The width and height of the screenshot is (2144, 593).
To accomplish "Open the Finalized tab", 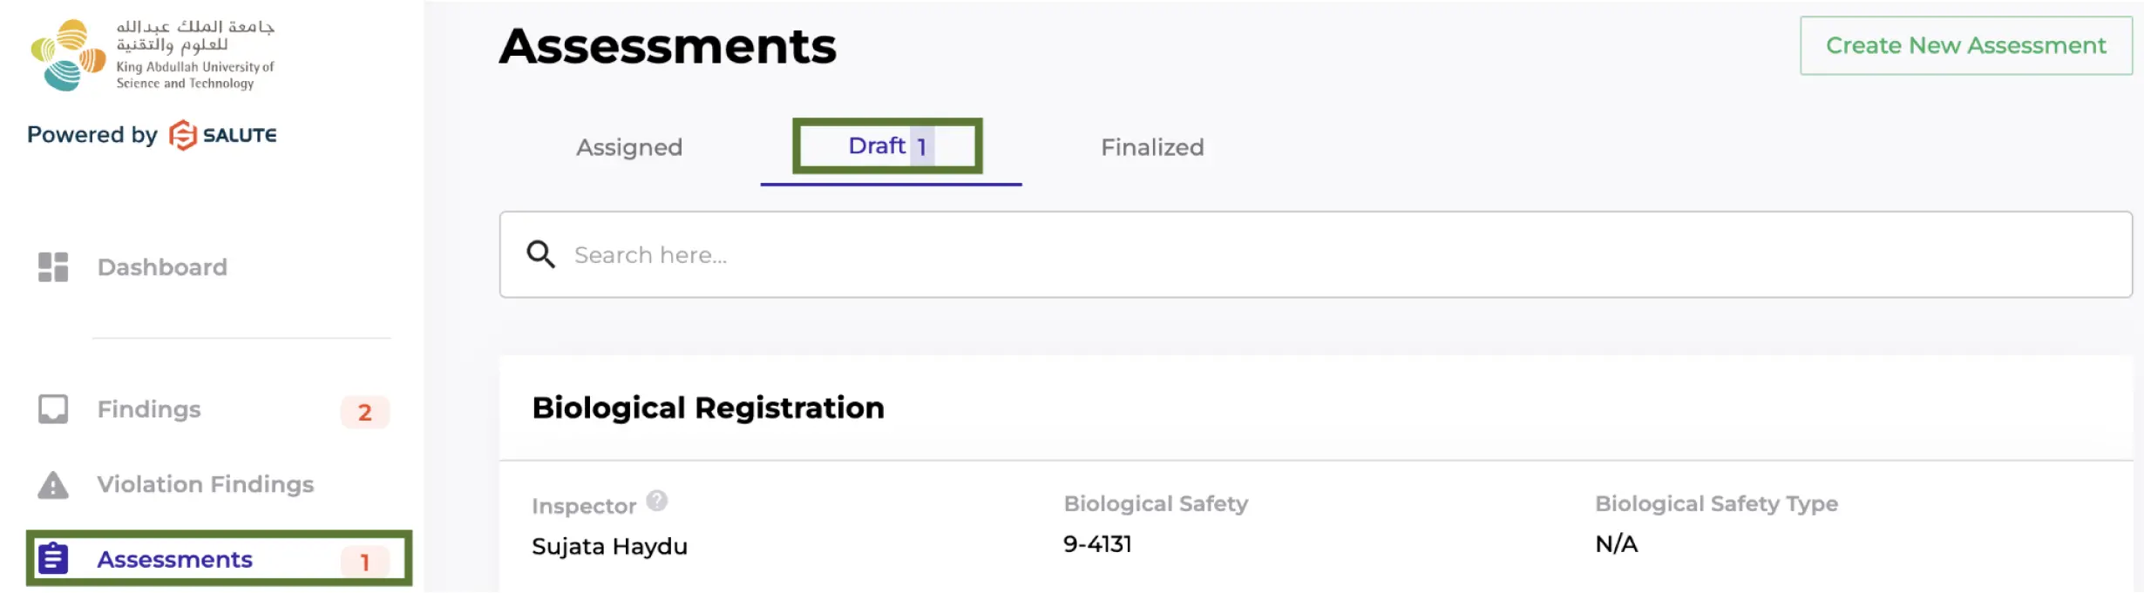I will coord(1151,147).
